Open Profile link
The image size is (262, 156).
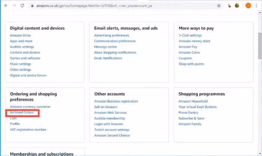15,124
